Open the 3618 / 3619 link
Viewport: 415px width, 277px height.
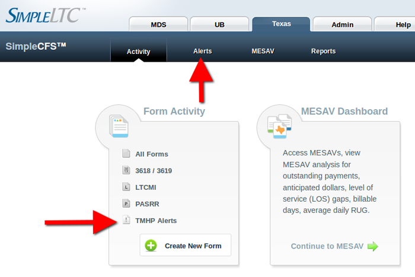pyautogui.click(x=154, y=171)
